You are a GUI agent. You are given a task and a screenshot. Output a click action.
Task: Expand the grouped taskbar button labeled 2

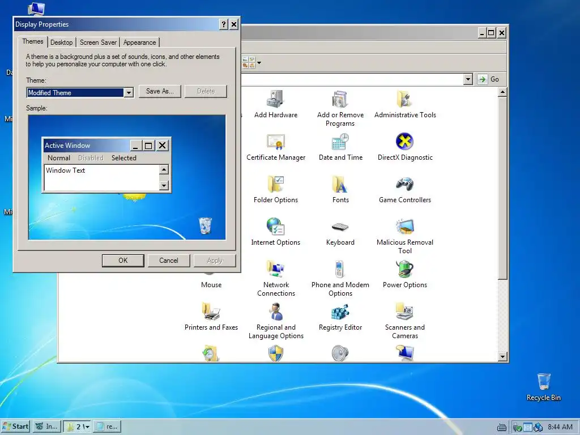coord(77,427)
